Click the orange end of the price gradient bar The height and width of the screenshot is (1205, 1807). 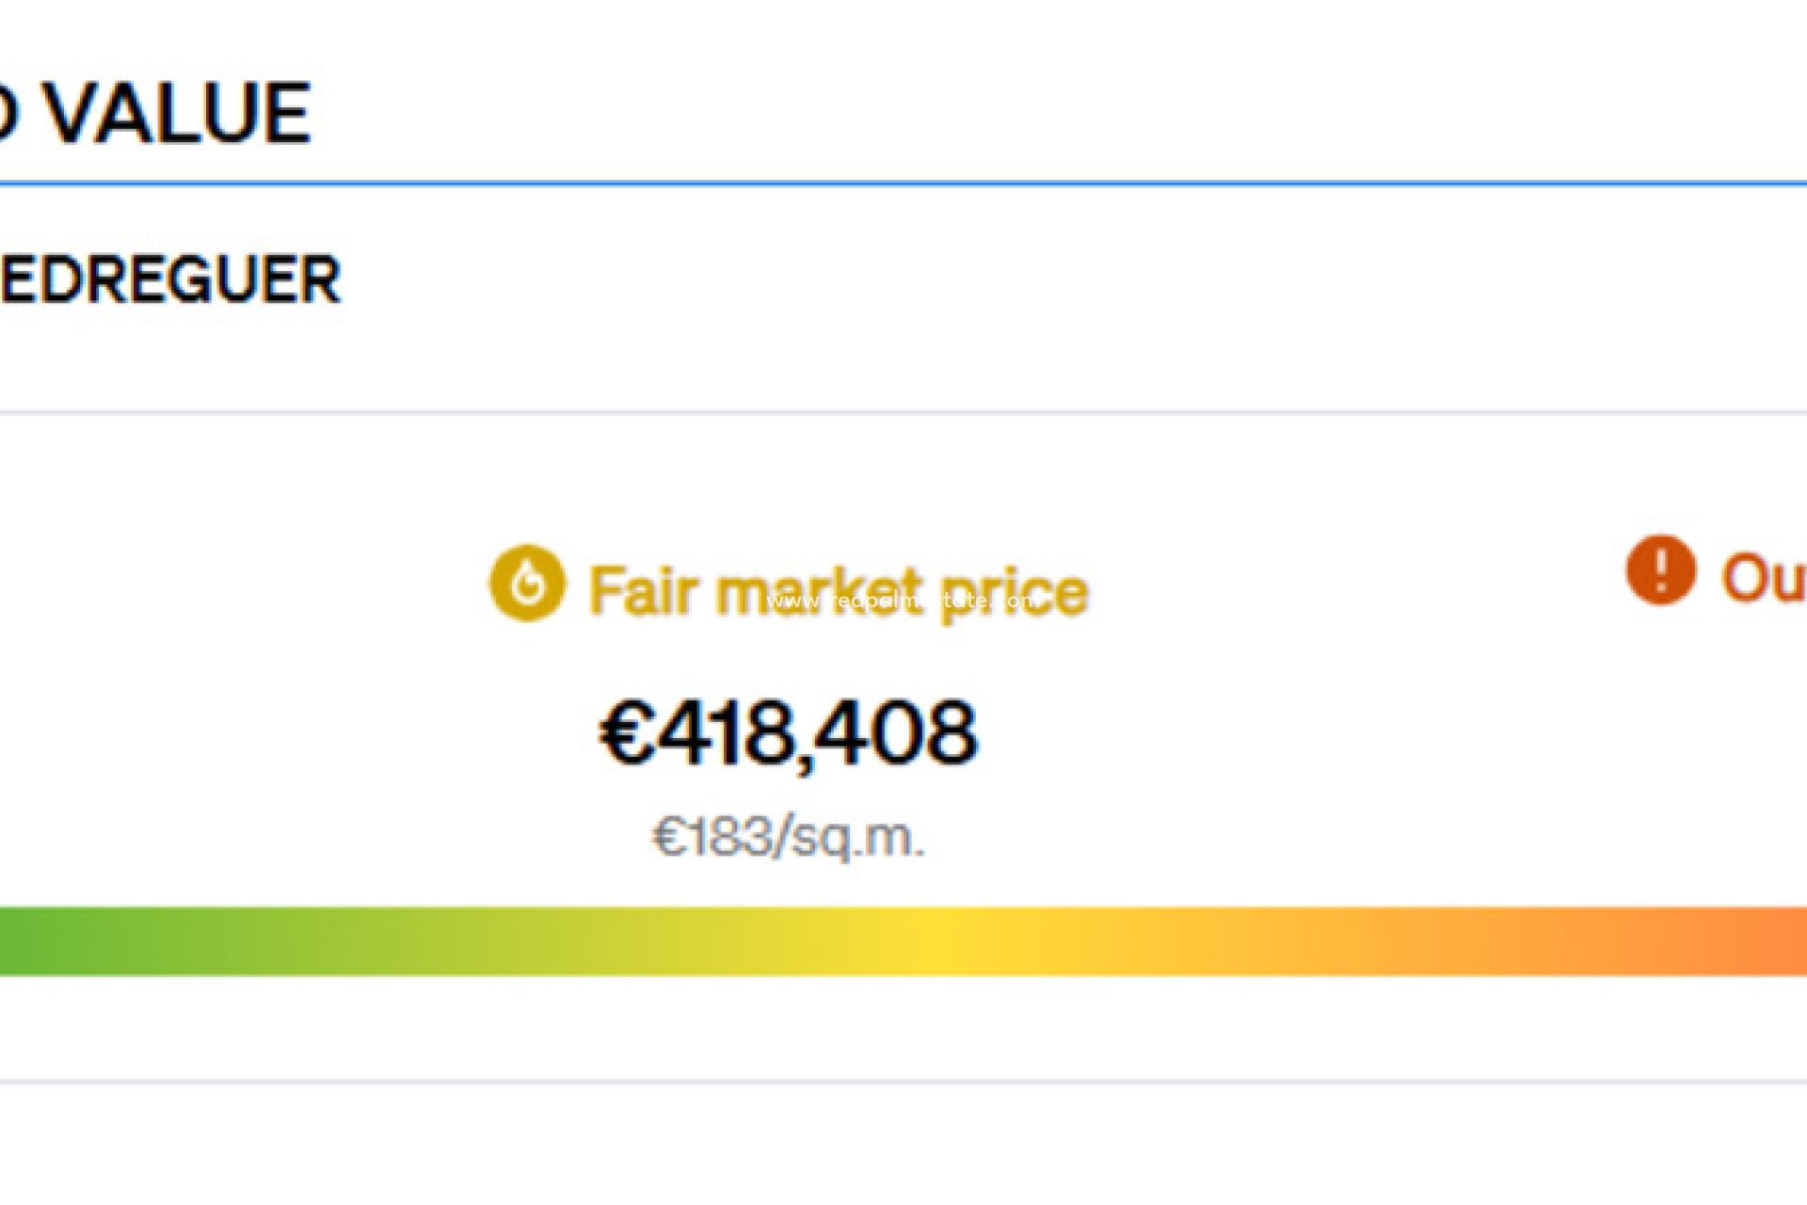point(1769,940)
